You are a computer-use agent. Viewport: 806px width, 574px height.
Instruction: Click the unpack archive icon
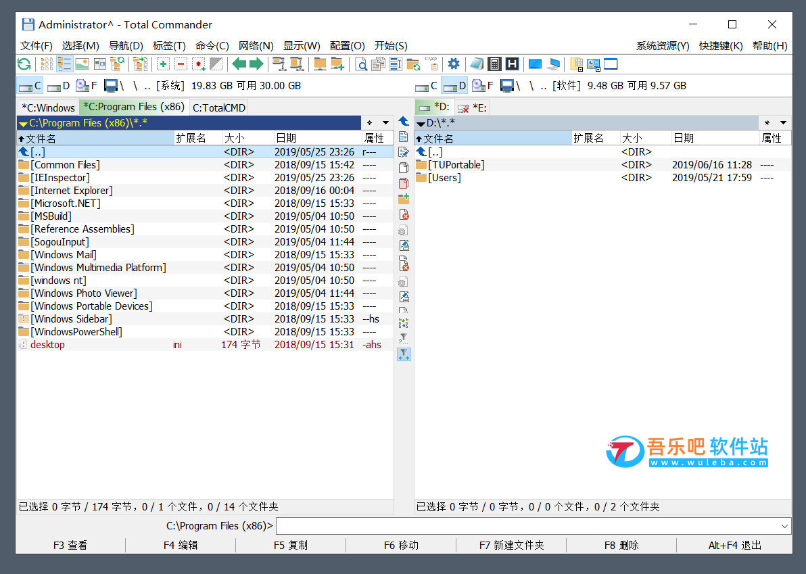coord(297,64)
